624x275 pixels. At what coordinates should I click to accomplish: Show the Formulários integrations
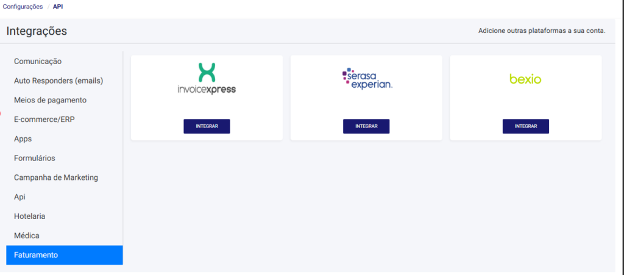[x=35, y=158]
